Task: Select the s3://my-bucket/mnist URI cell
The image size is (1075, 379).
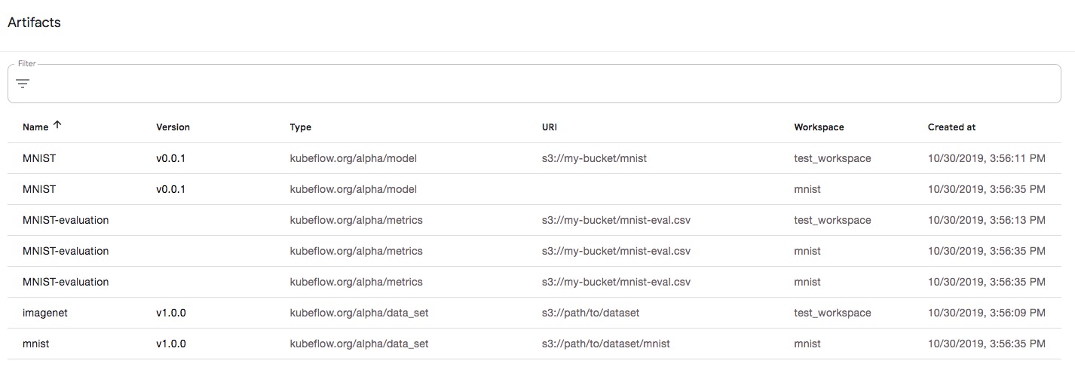Action: (594, 158)
